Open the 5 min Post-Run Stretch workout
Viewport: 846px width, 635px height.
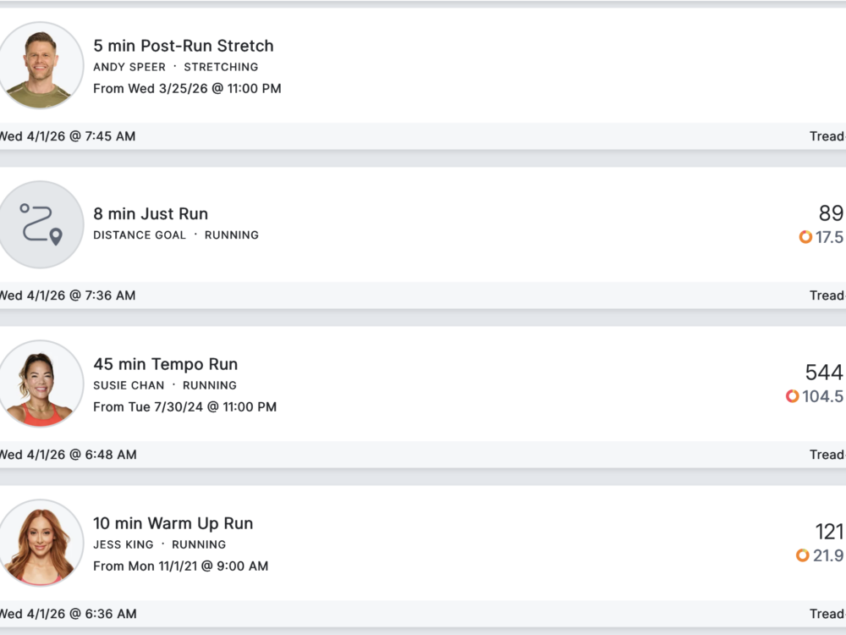click(184, 46)
